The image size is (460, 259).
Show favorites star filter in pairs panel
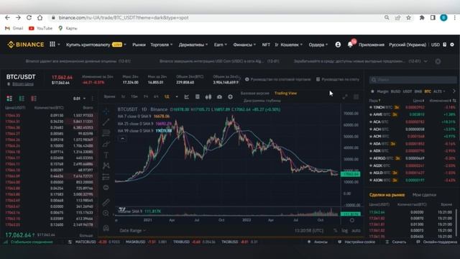pos(372,91)
